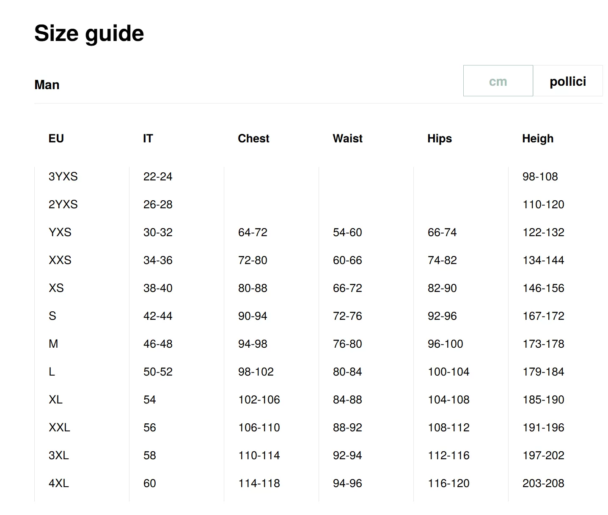Switch units to pollici

pyautogui.click(x=568, y=81)
